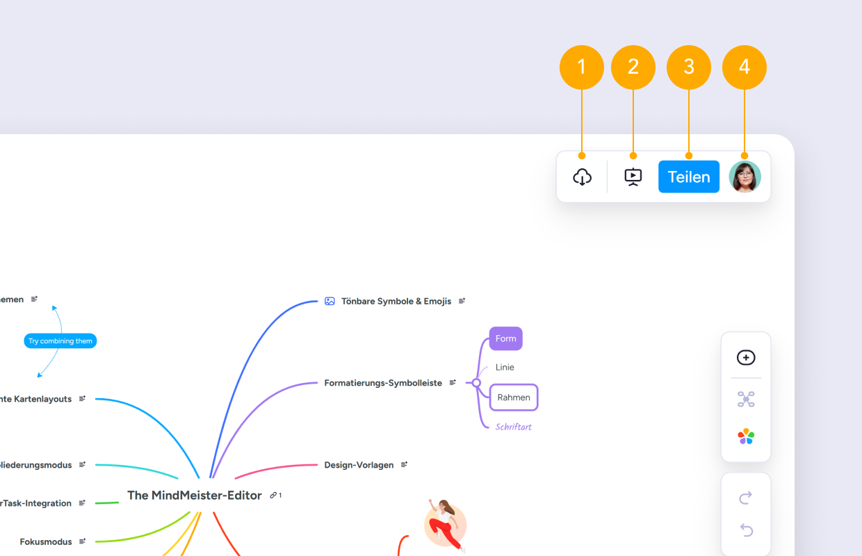
Task: Open note icon after Kartenlayouts topic
Action: (x=83, y=399)
